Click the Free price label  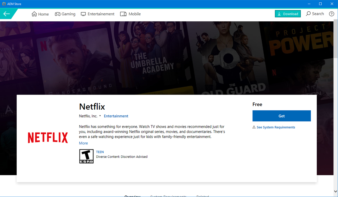coord(257,104)
